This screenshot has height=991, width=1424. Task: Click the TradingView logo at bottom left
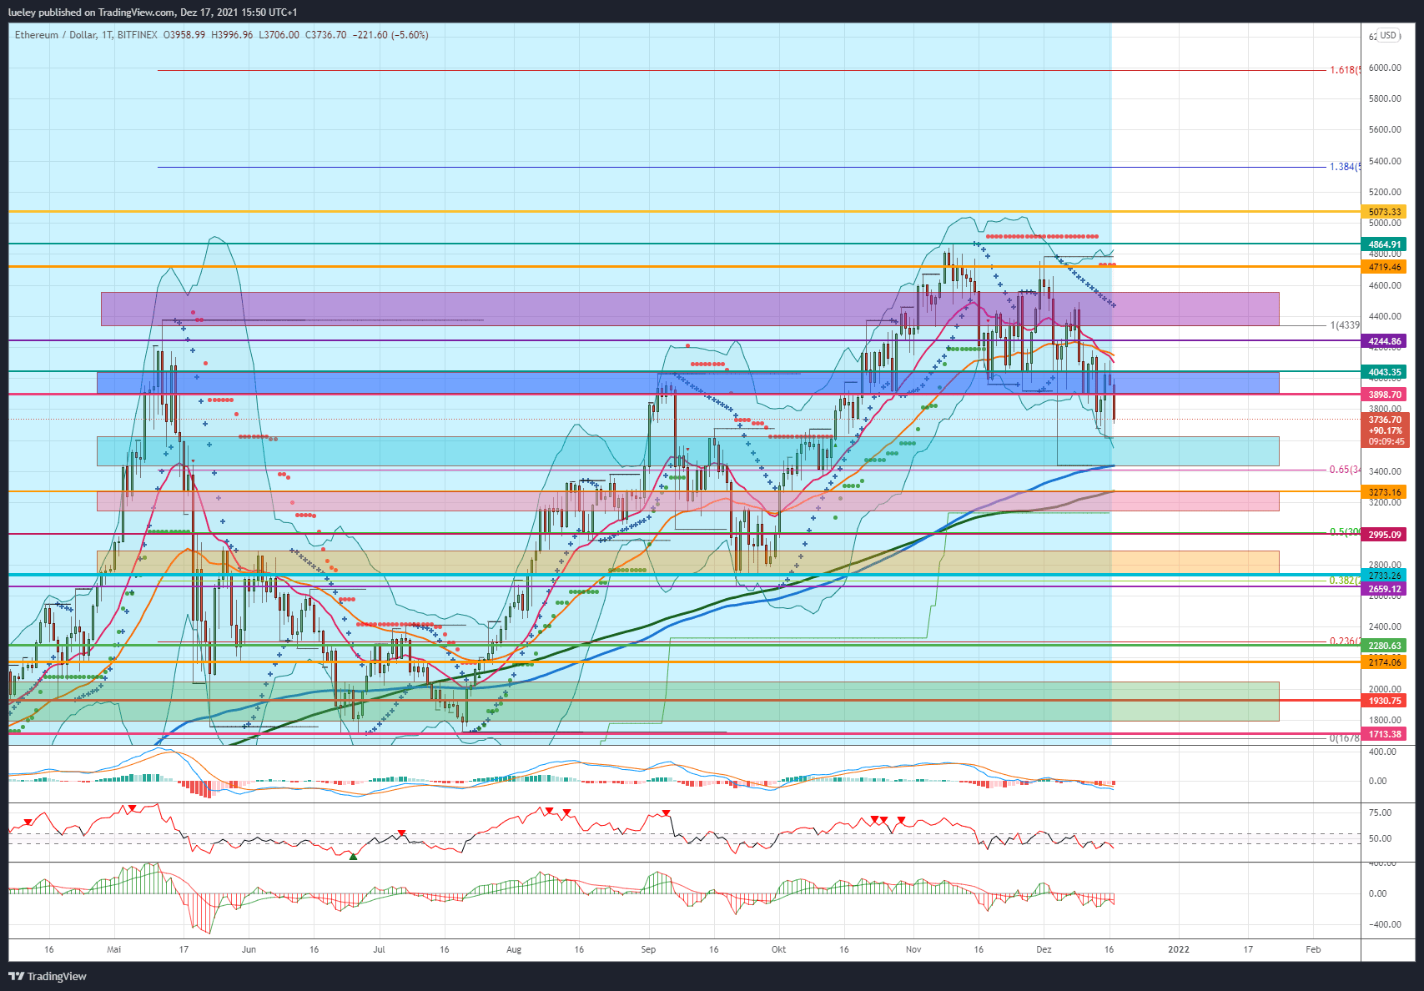point(48,976)
